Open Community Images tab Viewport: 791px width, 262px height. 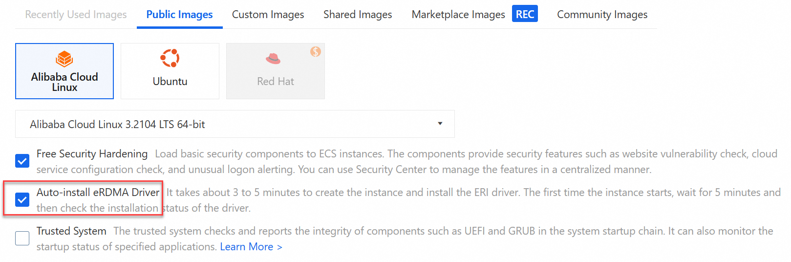coord(602,15)
